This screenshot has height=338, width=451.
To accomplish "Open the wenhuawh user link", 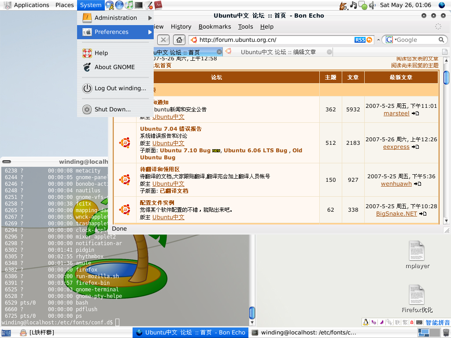I will [x=396, y=184].
